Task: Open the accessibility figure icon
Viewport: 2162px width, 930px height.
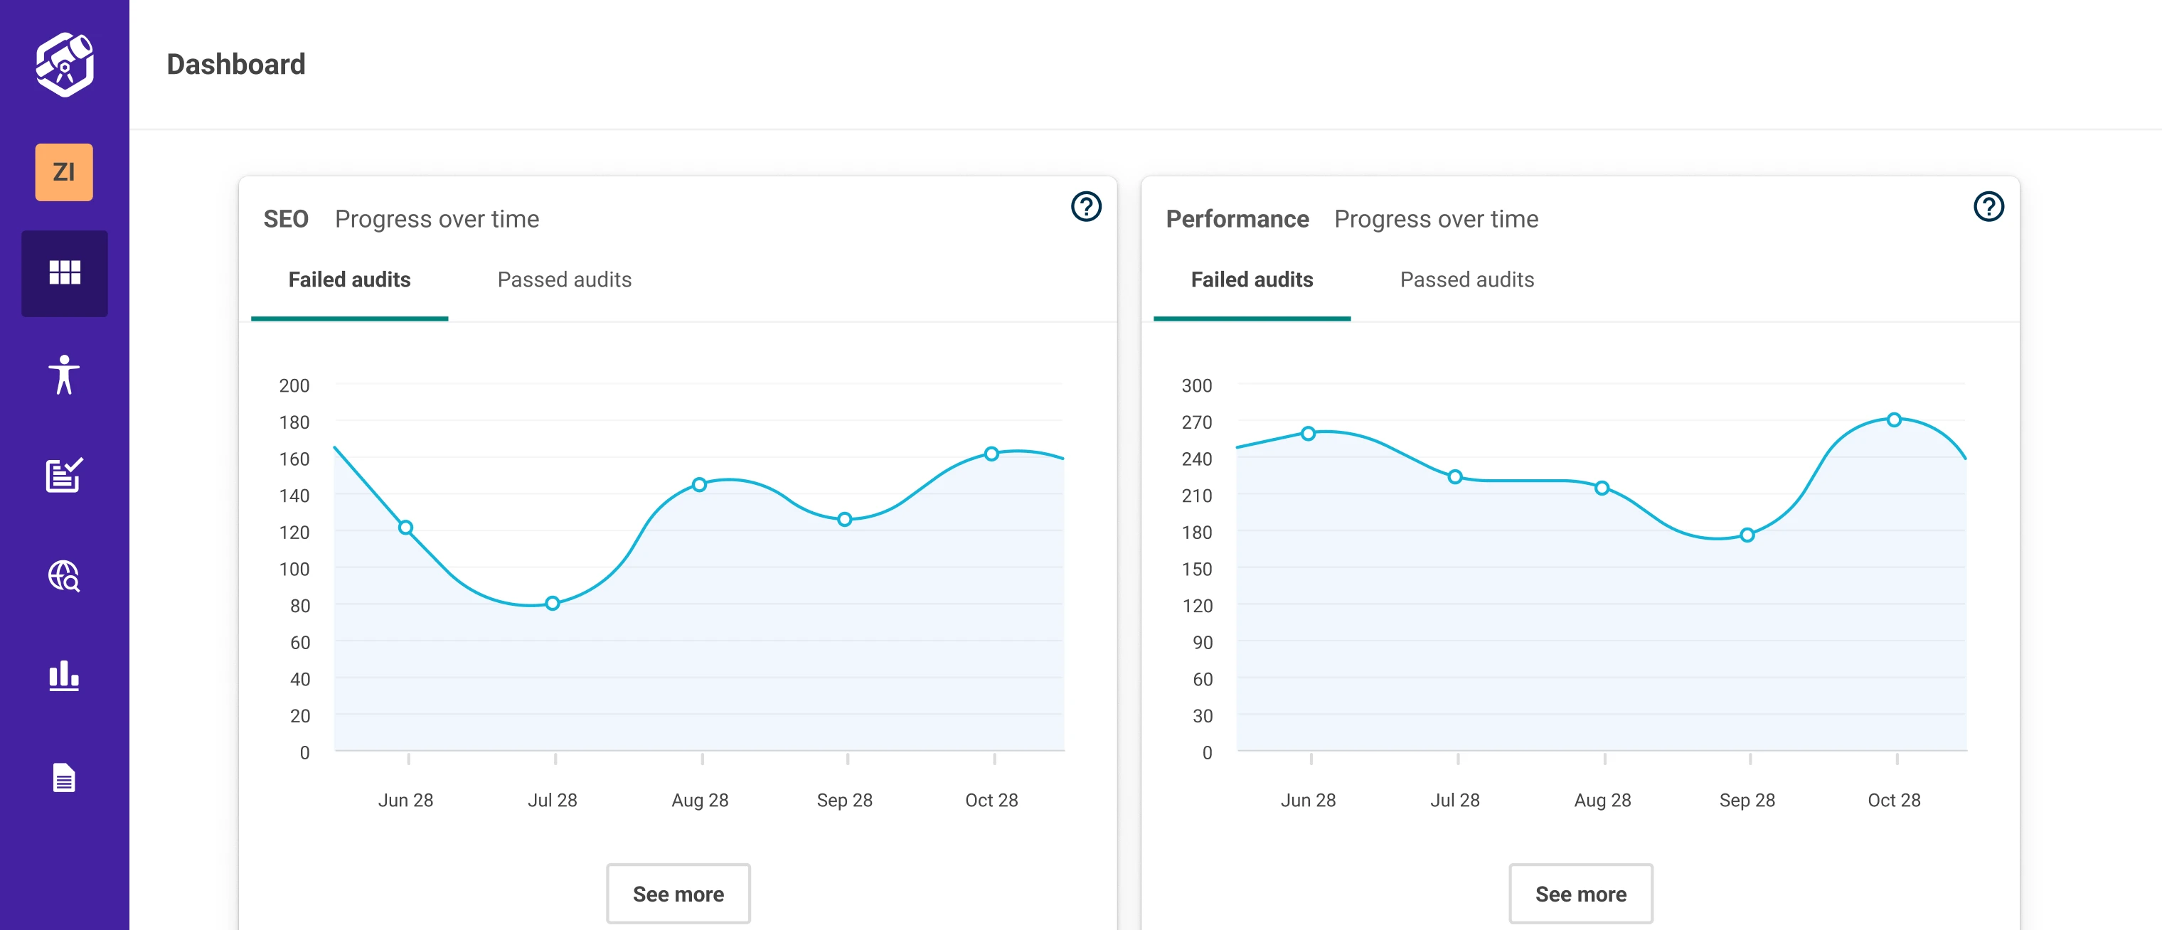Action: tap(64, 375)
